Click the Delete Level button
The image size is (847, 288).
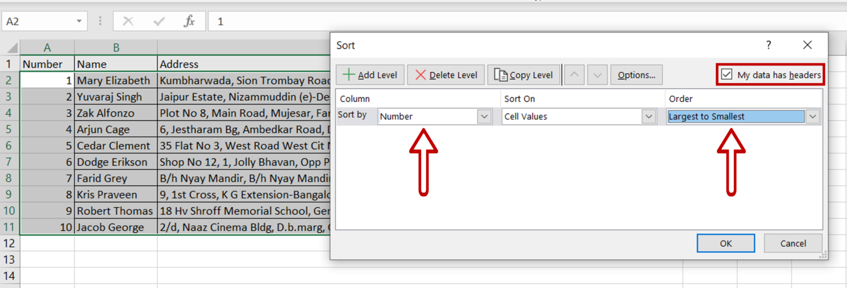(x=446, y=75)
